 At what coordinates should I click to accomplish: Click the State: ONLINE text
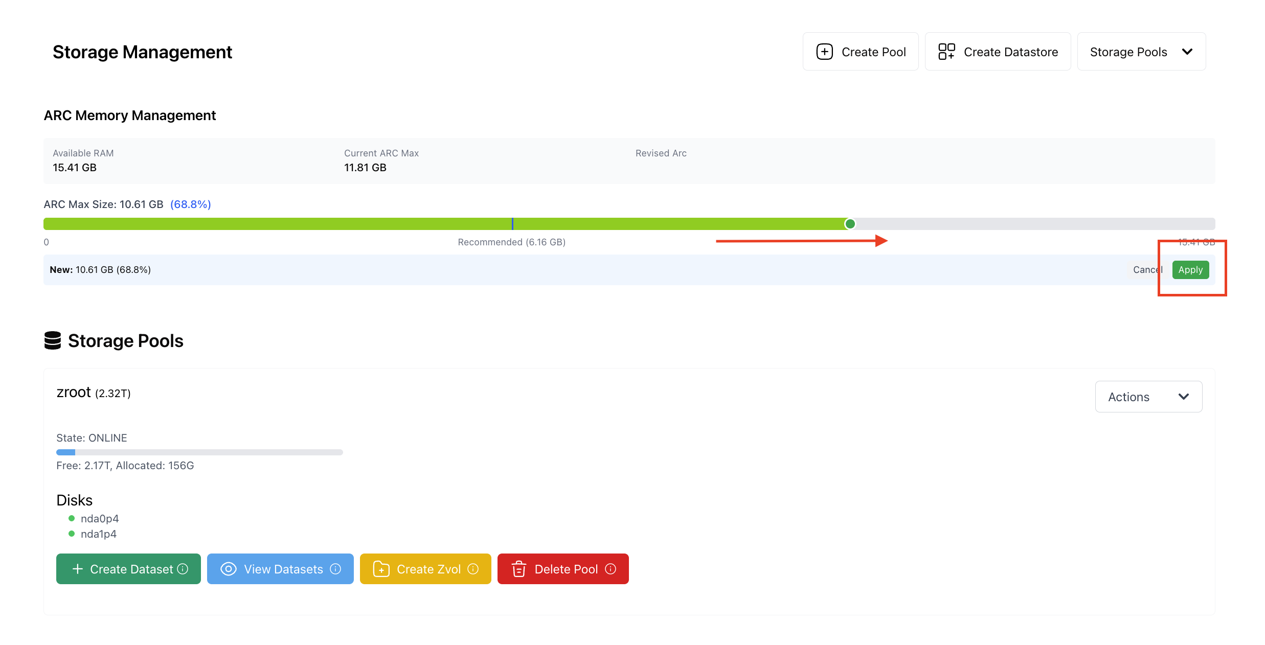92,438
